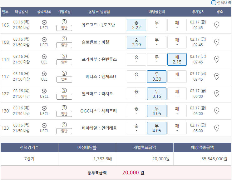Select 승 option for OGC니스 match
This screenshot has width=232, height=180.
tap(136, 111)
